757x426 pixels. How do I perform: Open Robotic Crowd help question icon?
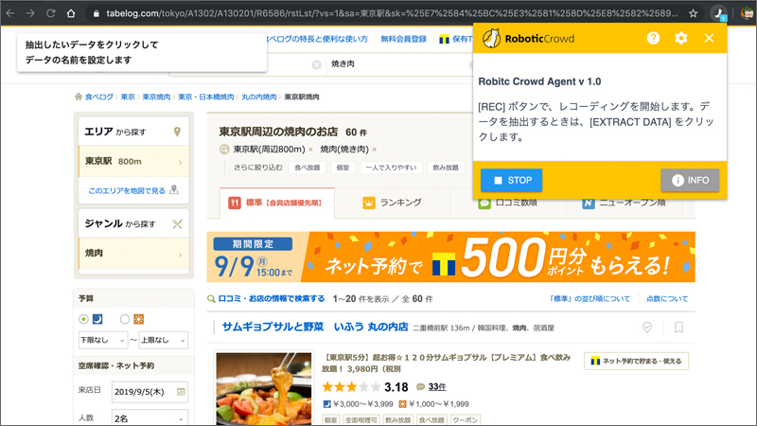(x=653, y=38)
